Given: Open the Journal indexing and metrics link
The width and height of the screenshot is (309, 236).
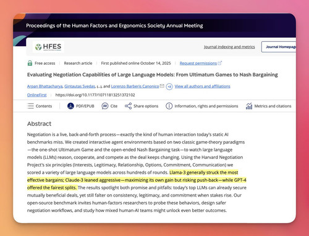Looking at the screenshot, I should click(229, 47).
